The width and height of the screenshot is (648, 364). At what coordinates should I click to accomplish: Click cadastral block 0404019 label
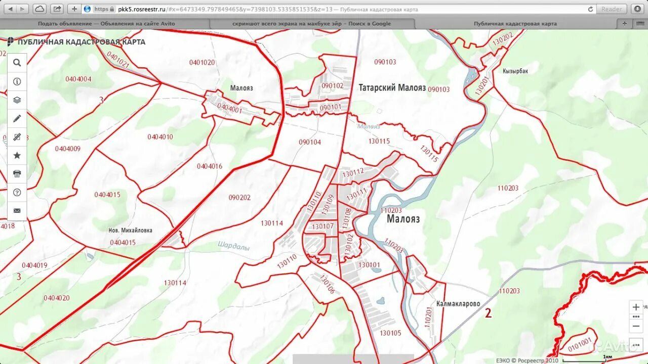coord(34,265)
